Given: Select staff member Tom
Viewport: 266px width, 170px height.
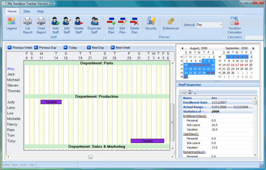Looking at the screenshot, I should (x=11, y=135).
